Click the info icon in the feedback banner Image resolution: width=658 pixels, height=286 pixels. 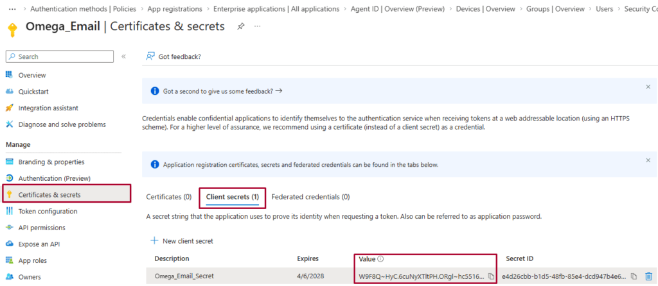[155, 91]
